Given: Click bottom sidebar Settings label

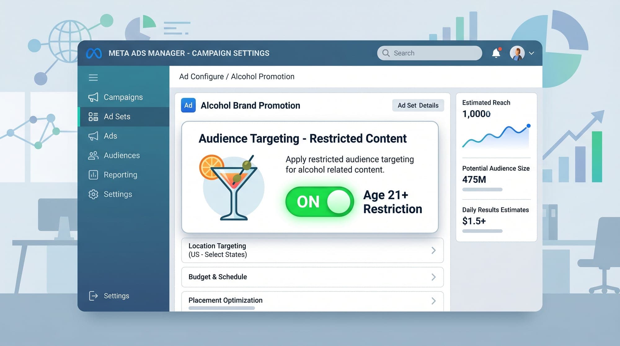Looking at the screenshot, I should 116,296.
